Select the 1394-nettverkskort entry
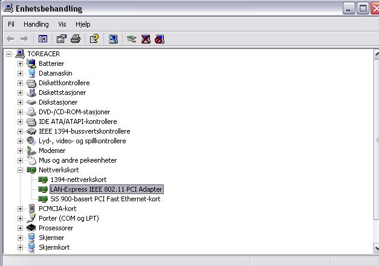Viewport: 379px width, 266px height. [x=79, y=180]
